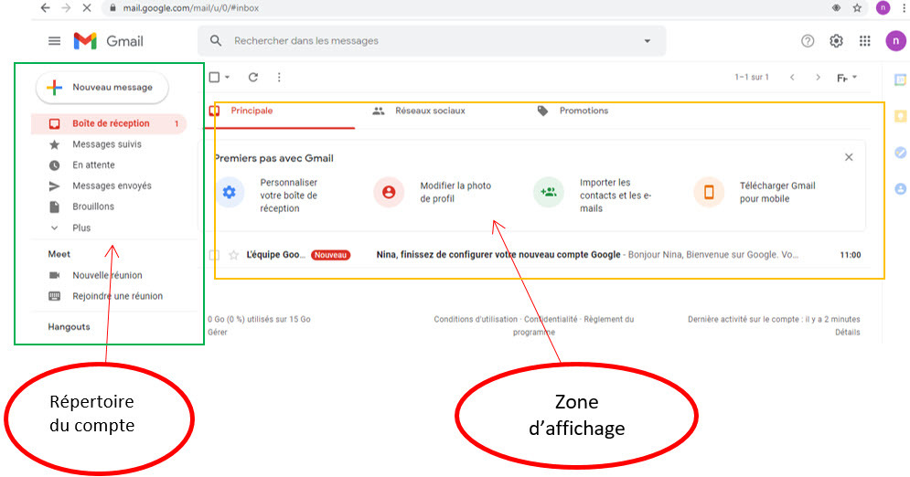910x477 pixels.
Task: Switch to the Réseaux sociaux tab
Action: pos(430,111)
